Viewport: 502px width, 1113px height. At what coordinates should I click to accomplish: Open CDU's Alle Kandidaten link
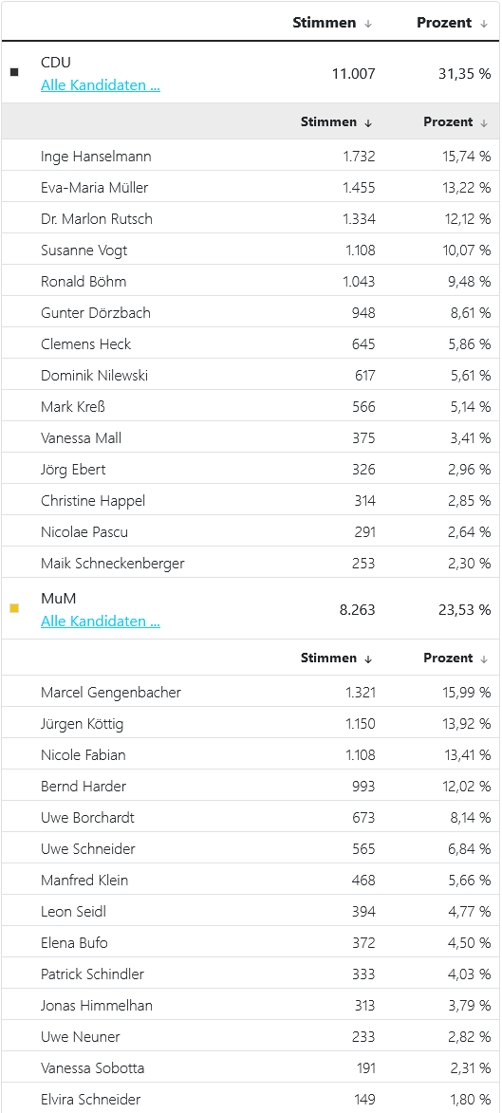101,85
